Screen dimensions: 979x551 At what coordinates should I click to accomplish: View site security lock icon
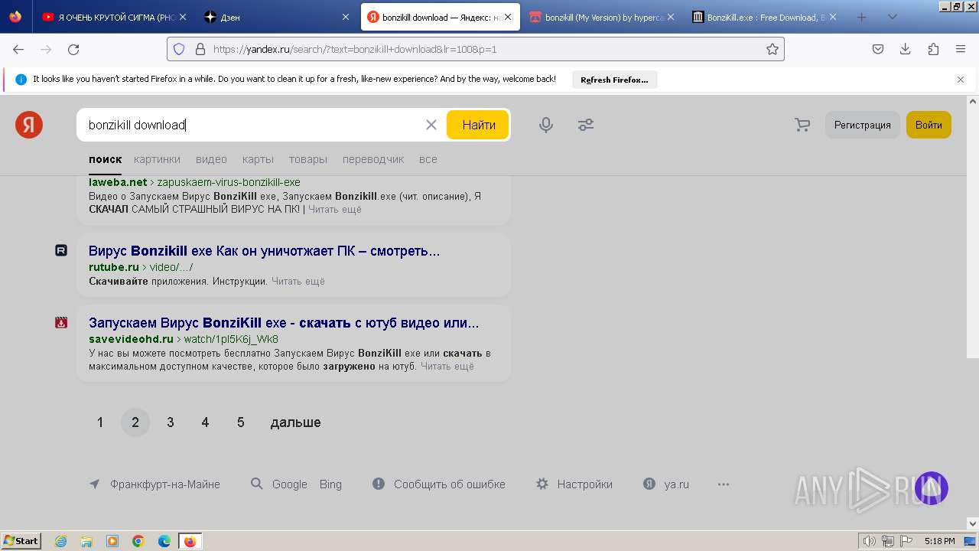pyautogui.click(x=200, y=49)
